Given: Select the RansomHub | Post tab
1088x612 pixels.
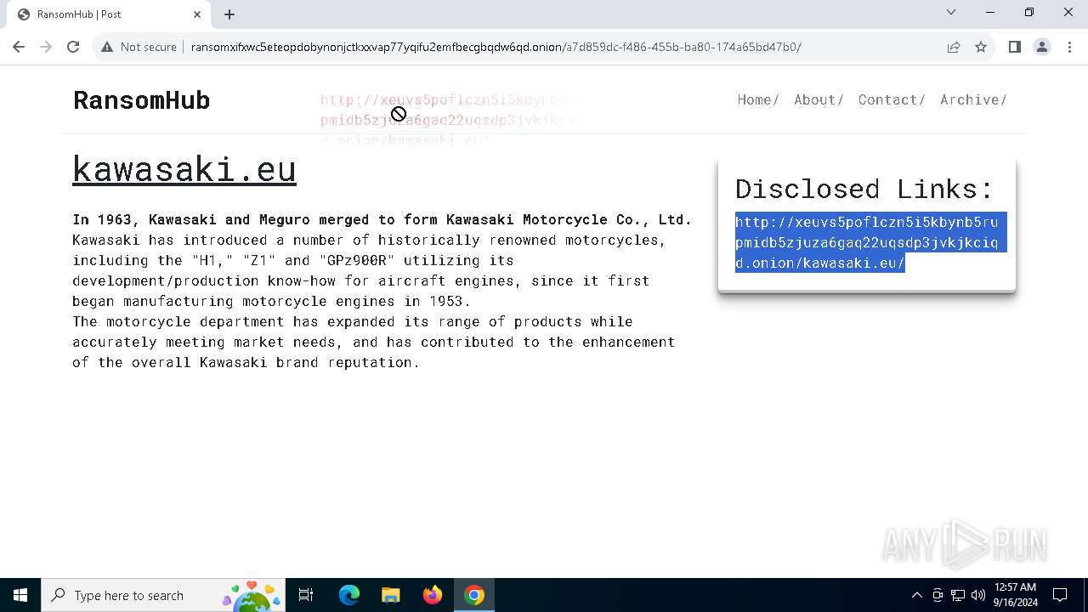Looking at the screenshot, I should [108, 14].
